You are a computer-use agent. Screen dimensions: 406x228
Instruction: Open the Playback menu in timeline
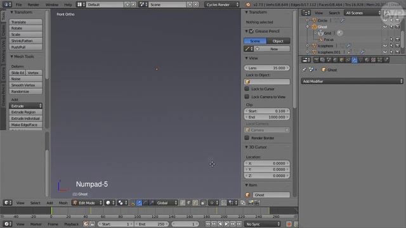tap(71, 224)
